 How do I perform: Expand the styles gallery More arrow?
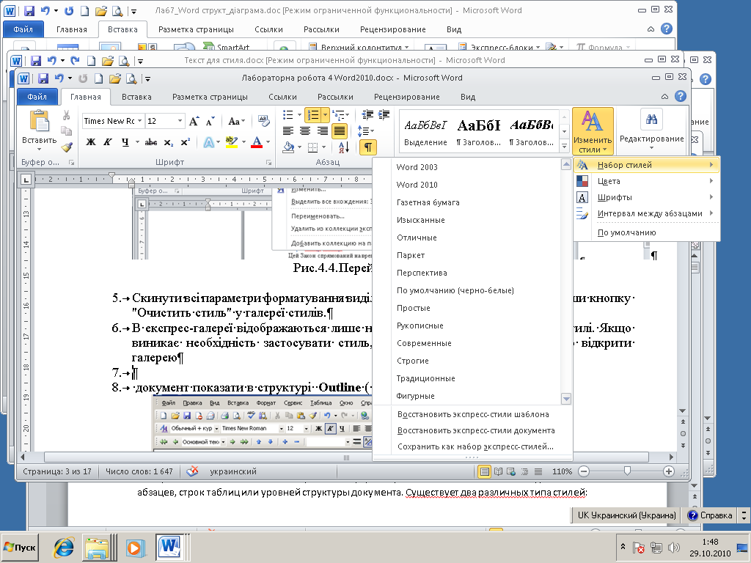[x=564, y=146]
